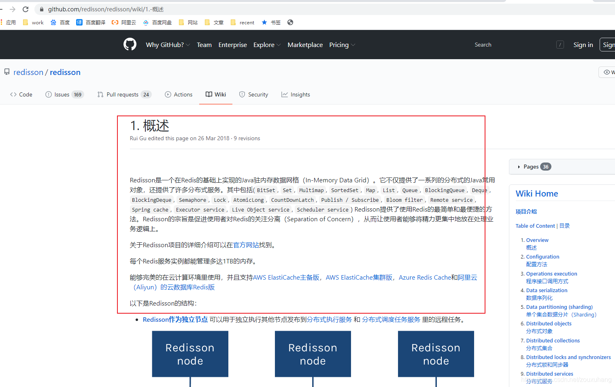Viewport: 615px width, 387px height.
Task: Open the AWS ElastiCache主备版 link
Action: [x=286, y=277]
